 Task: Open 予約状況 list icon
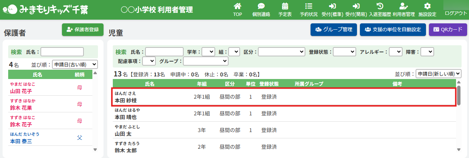(308, 6)
